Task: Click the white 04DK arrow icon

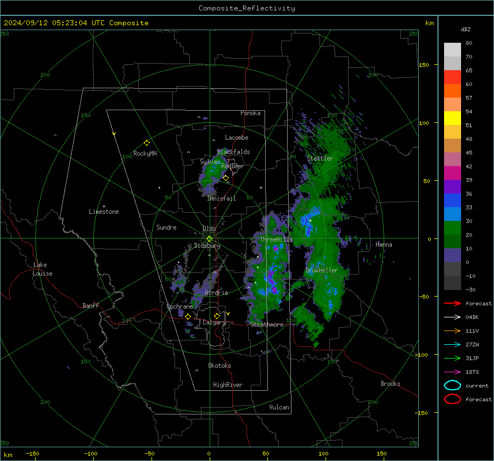Action: pos(452,317)
